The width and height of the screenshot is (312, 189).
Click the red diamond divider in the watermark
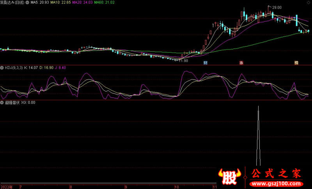pos(245,177)
